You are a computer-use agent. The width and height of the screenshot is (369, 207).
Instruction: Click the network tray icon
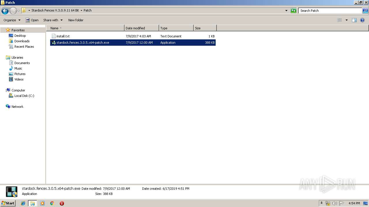(328, 203)
